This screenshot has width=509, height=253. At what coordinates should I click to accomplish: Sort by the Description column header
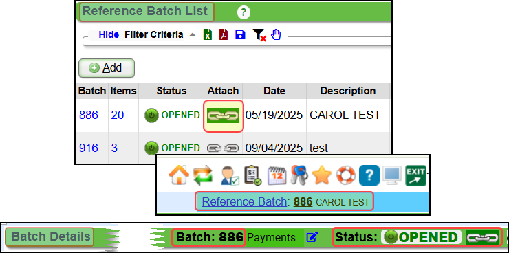[x=348, y=91]
